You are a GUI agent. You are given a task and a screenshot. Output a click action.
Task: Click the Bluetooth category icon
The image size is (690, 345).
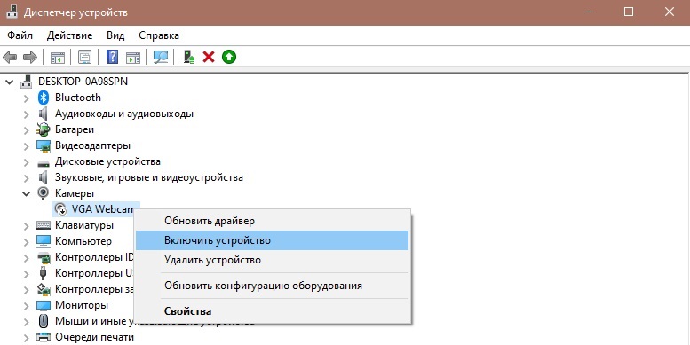click(44, 98)
